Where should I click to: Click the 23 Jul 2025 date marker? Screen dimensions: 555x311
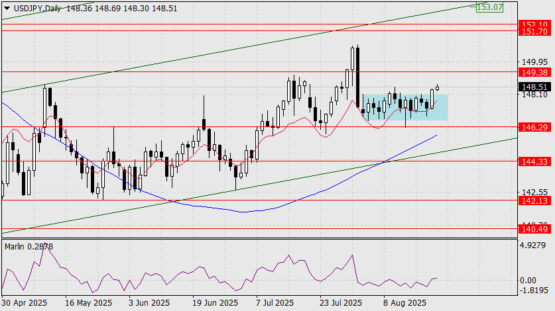tap(341, 303)
